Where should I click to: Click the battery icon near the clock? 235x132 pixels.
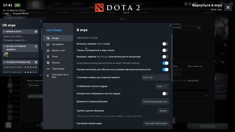point(17,5)
